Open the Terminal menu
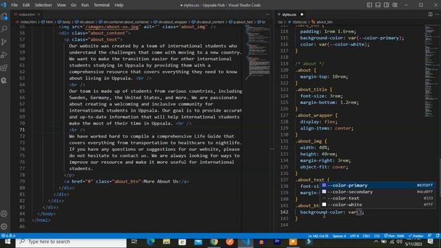Viewport: 441px width, 248px height. [x=101, y=5]
